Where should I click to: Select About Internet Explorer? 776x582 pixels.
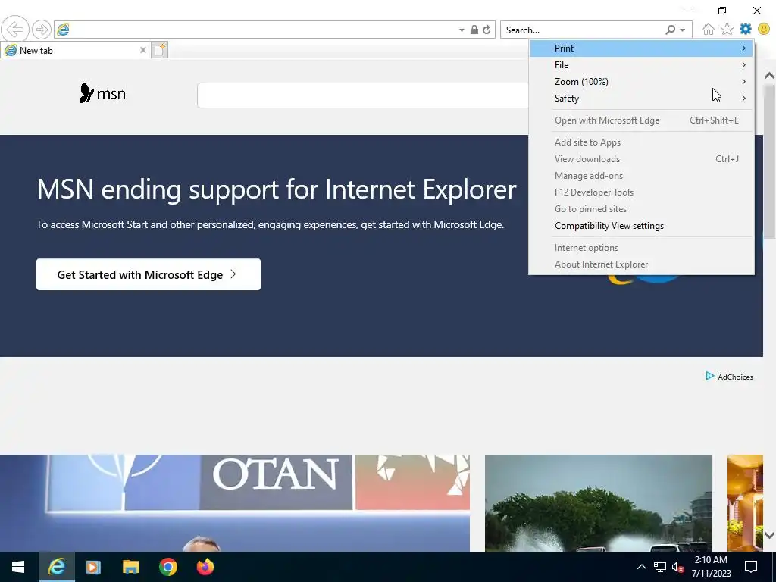click(x=641, y=264)
